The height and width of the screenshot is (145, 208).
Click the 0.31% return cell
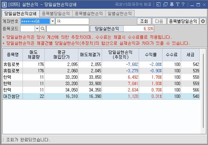coord(150,96)
